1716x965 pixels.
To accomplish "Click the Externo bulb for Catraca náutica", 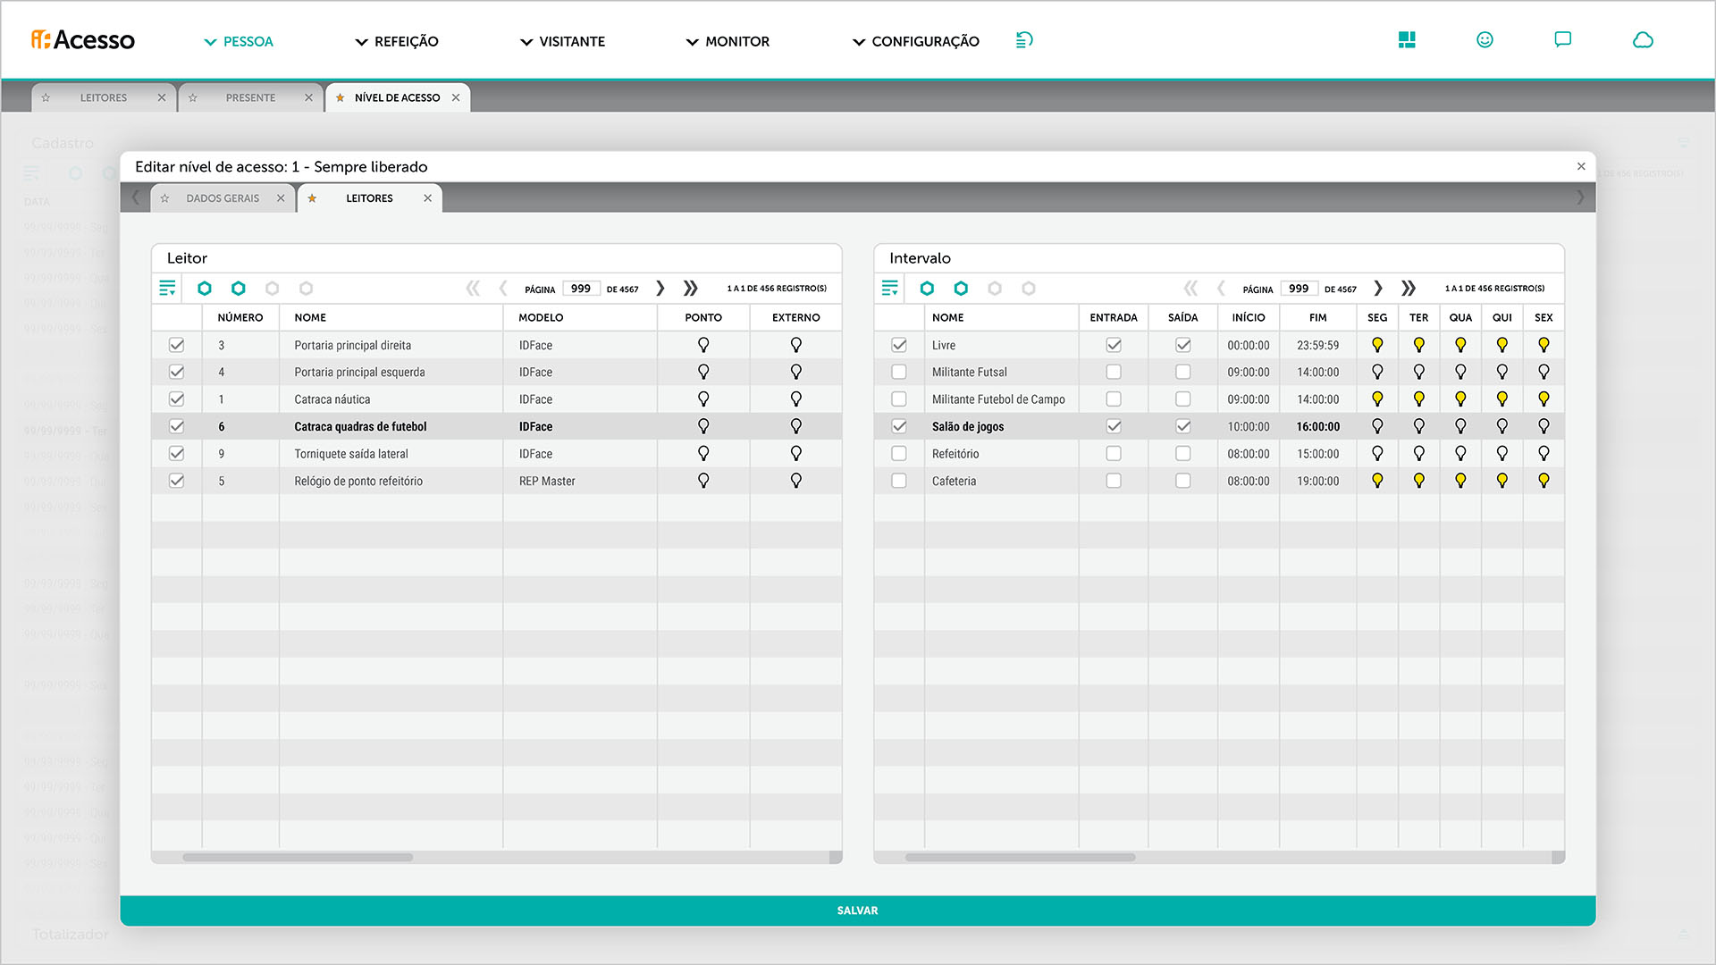I will click(x=796, y=399).
